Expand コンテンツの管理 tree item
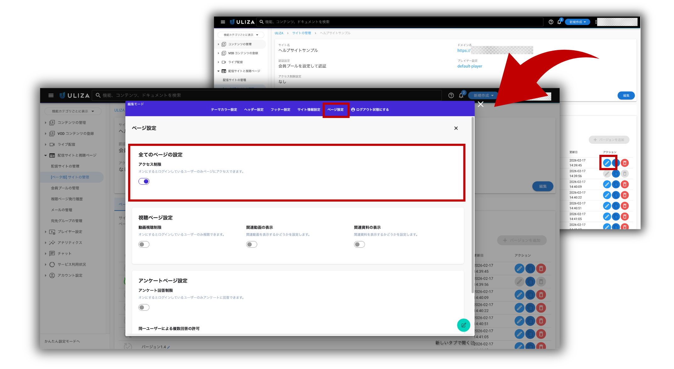 tap(71, 122)
